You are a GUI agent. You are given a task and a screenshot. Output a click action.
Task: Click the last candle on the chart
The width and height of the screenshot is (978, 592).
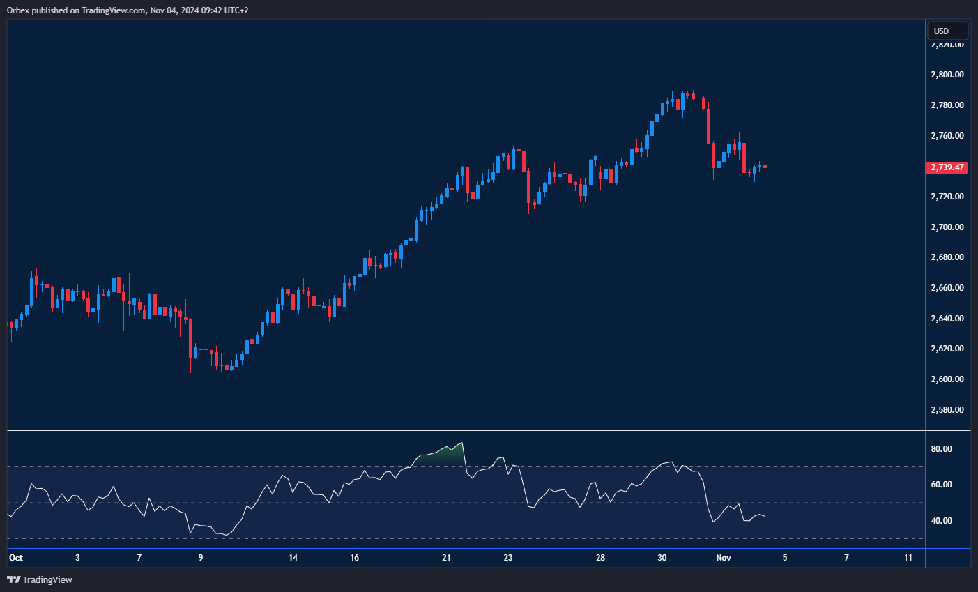tap(765, 166)
